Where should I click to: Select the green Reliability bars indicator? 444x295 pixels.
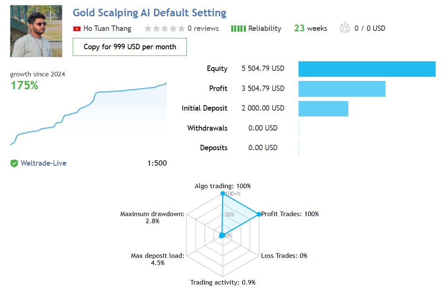(x=238, y=28)
